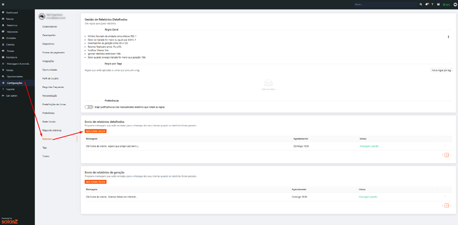Select Colaboradores in the settings menu

point(50,26)
